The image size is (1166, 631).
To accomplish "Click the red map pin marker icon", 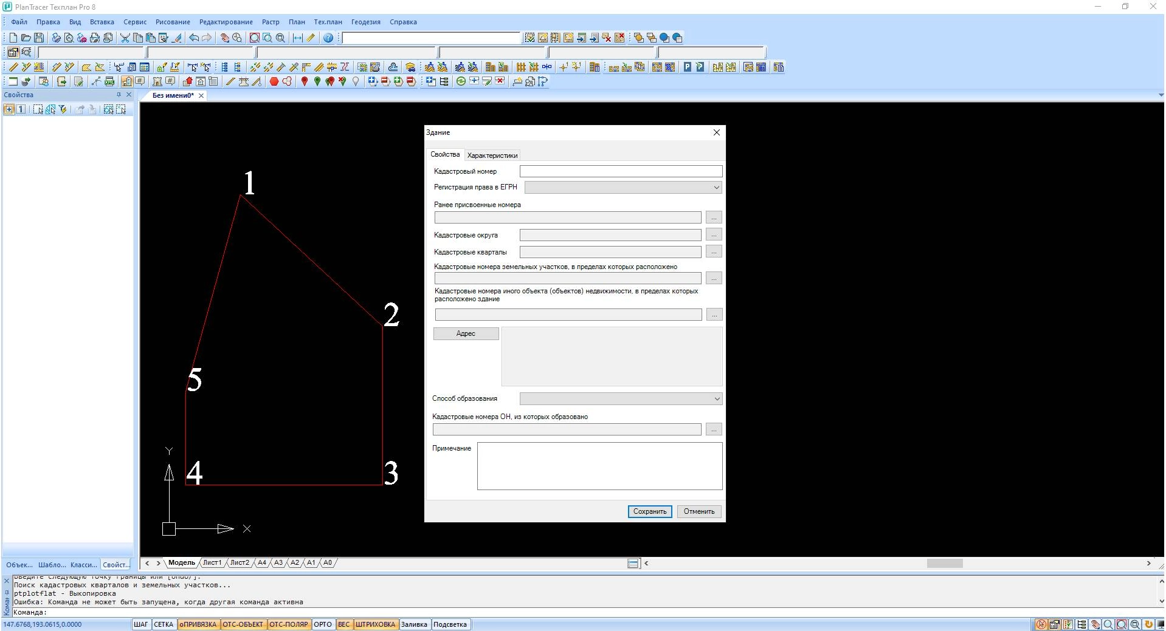I will [x=304, y=81].
